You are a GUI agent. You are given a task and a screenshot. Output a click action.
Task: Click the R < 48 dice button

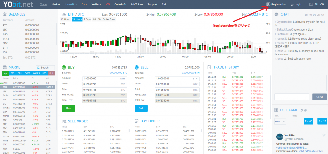click(308, 121)
